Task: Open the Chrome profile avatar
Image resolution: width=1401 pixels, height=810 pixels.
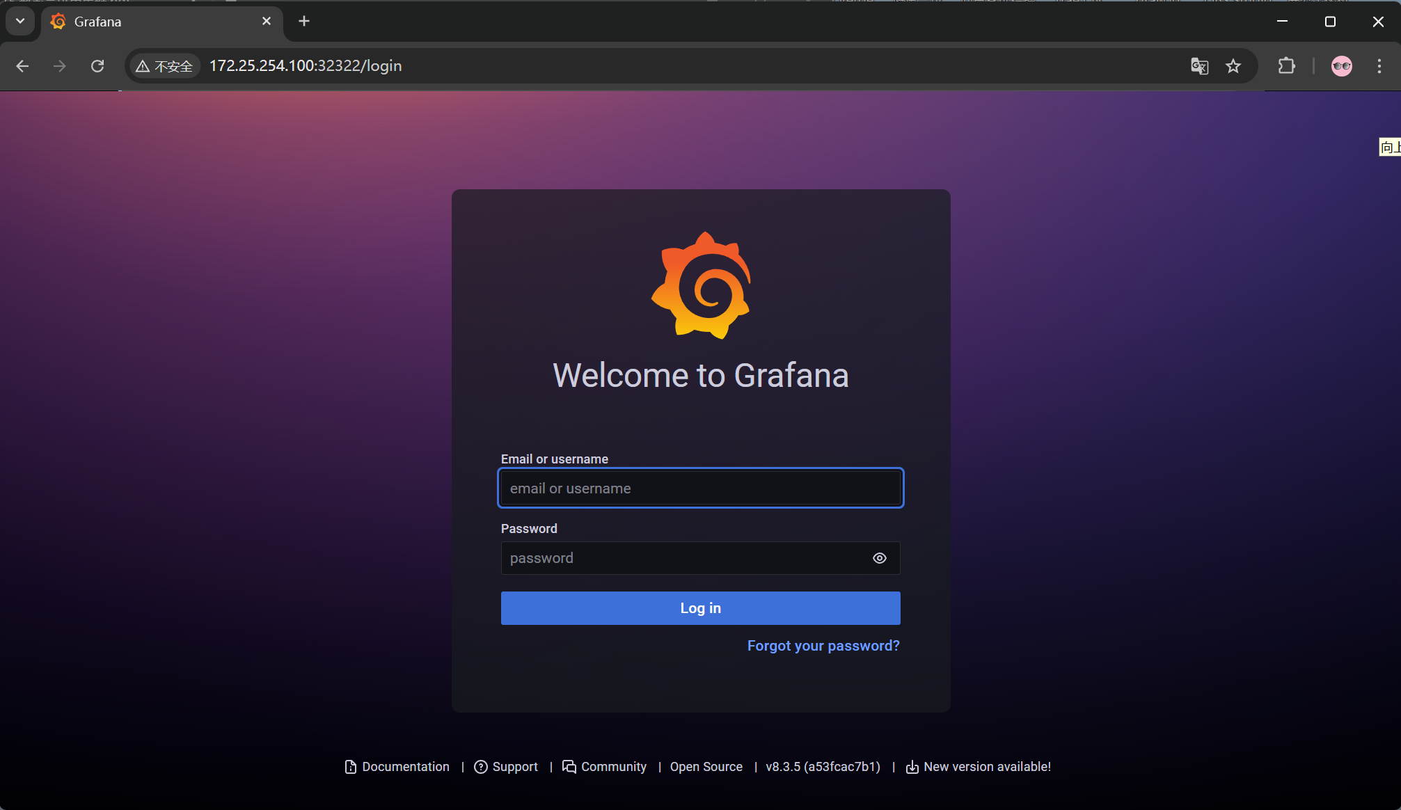Action: click(1341, 66)
